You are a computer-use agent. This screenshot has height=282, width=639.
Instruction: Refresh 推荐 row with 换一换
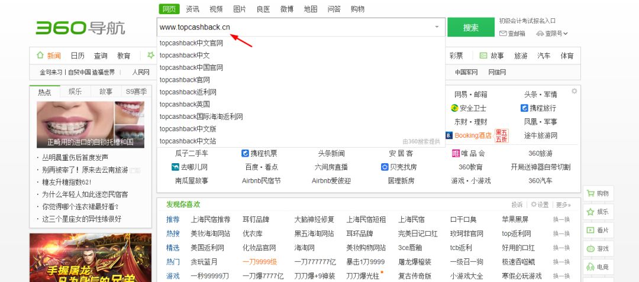click(561, 220)
